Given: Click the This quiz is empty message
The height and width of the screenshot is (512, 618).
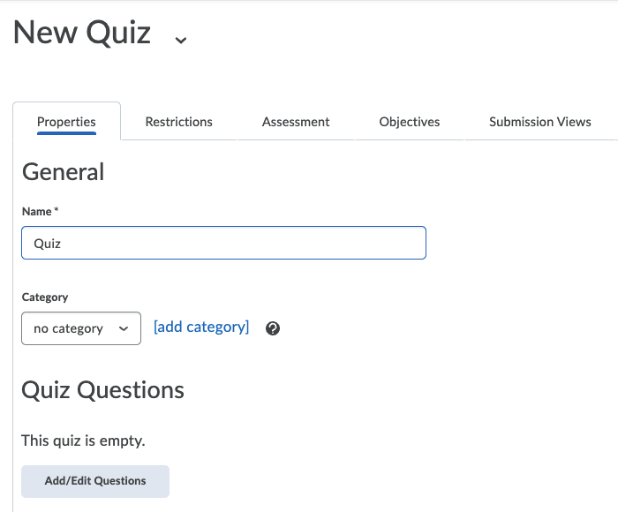Looking at the screenshot, I should click(83, 440).
